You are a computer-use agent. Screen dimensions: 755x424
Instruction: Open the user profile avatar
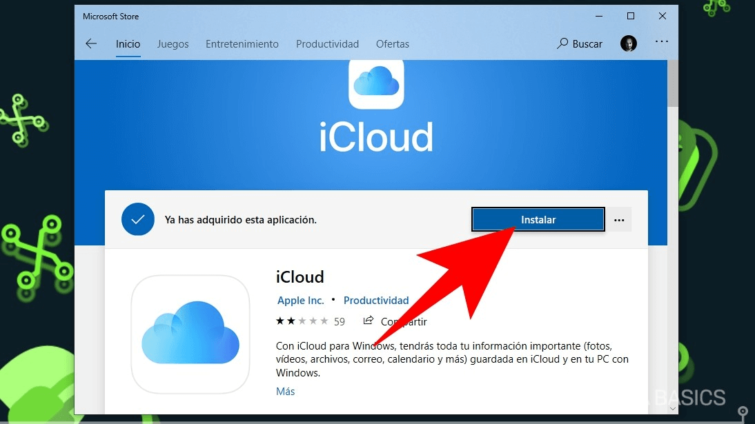tap(629, 43)
